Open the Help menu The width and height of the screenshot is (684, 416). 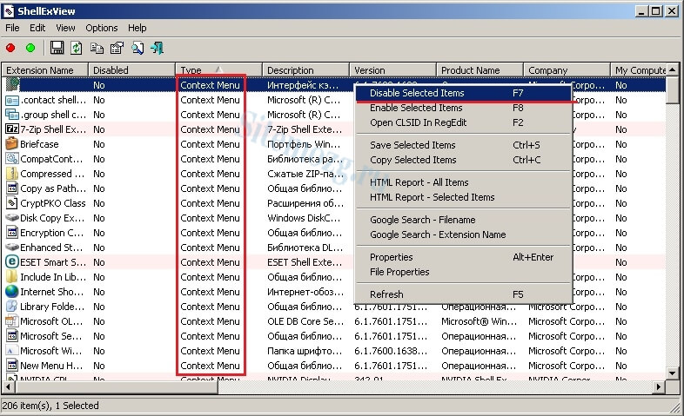(x=137, y=28)
